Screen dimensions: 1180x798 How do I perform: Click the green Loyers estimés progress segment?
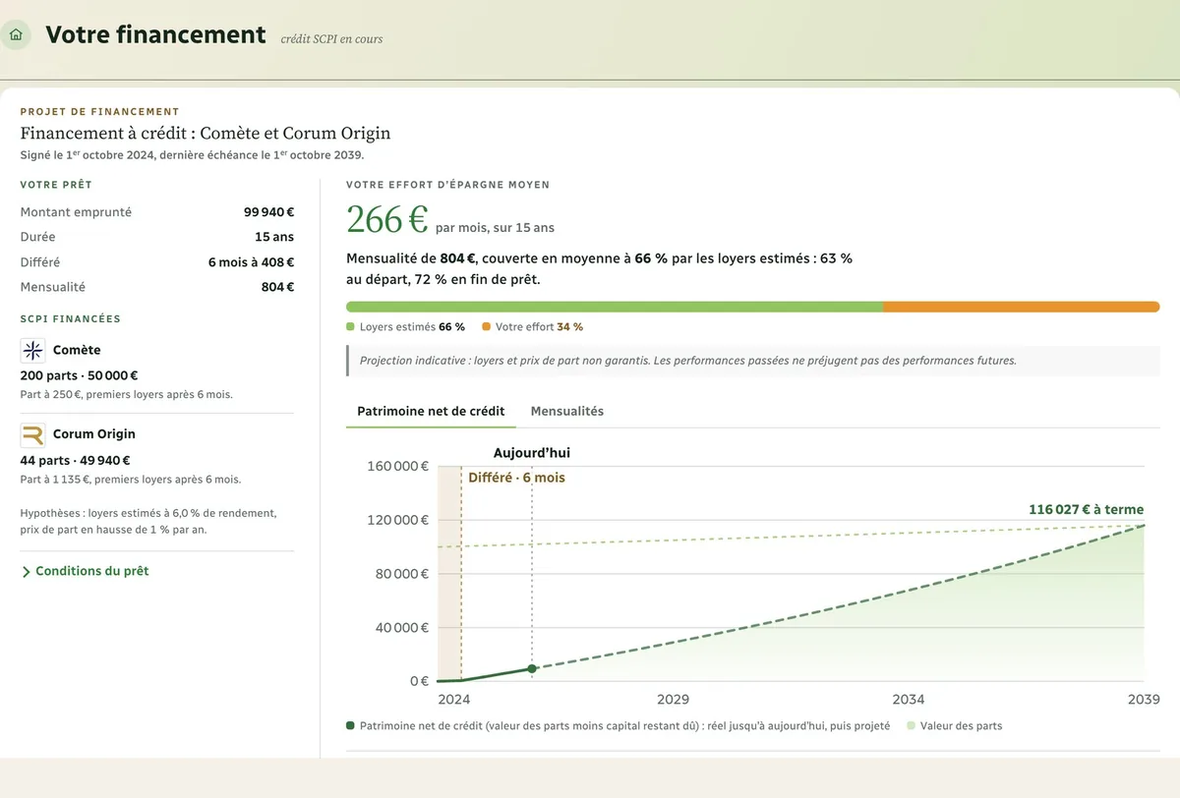pyautogui.click(x=615, y=307)
